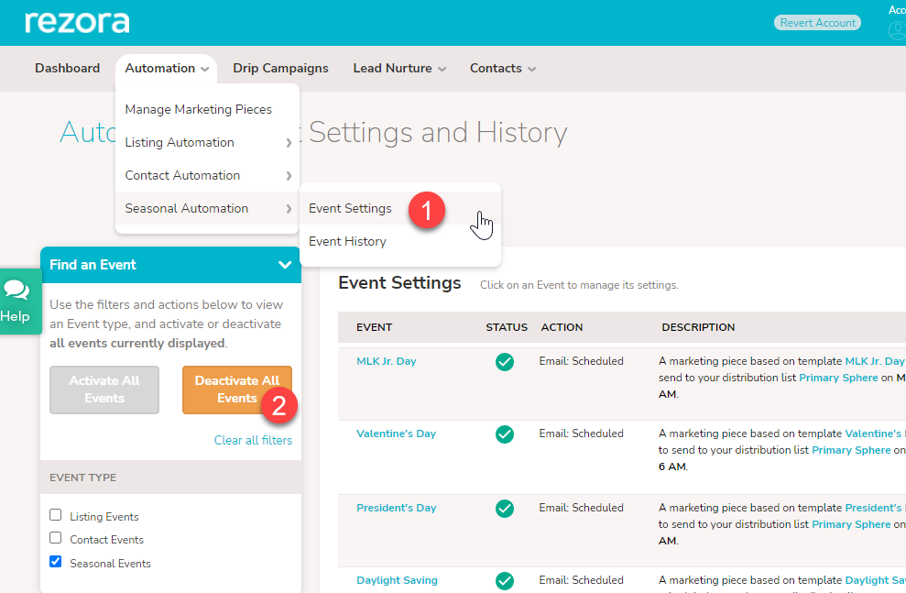906x593 pixels.
Task: Open the Valentine's Day event
Action: (397, 434)
